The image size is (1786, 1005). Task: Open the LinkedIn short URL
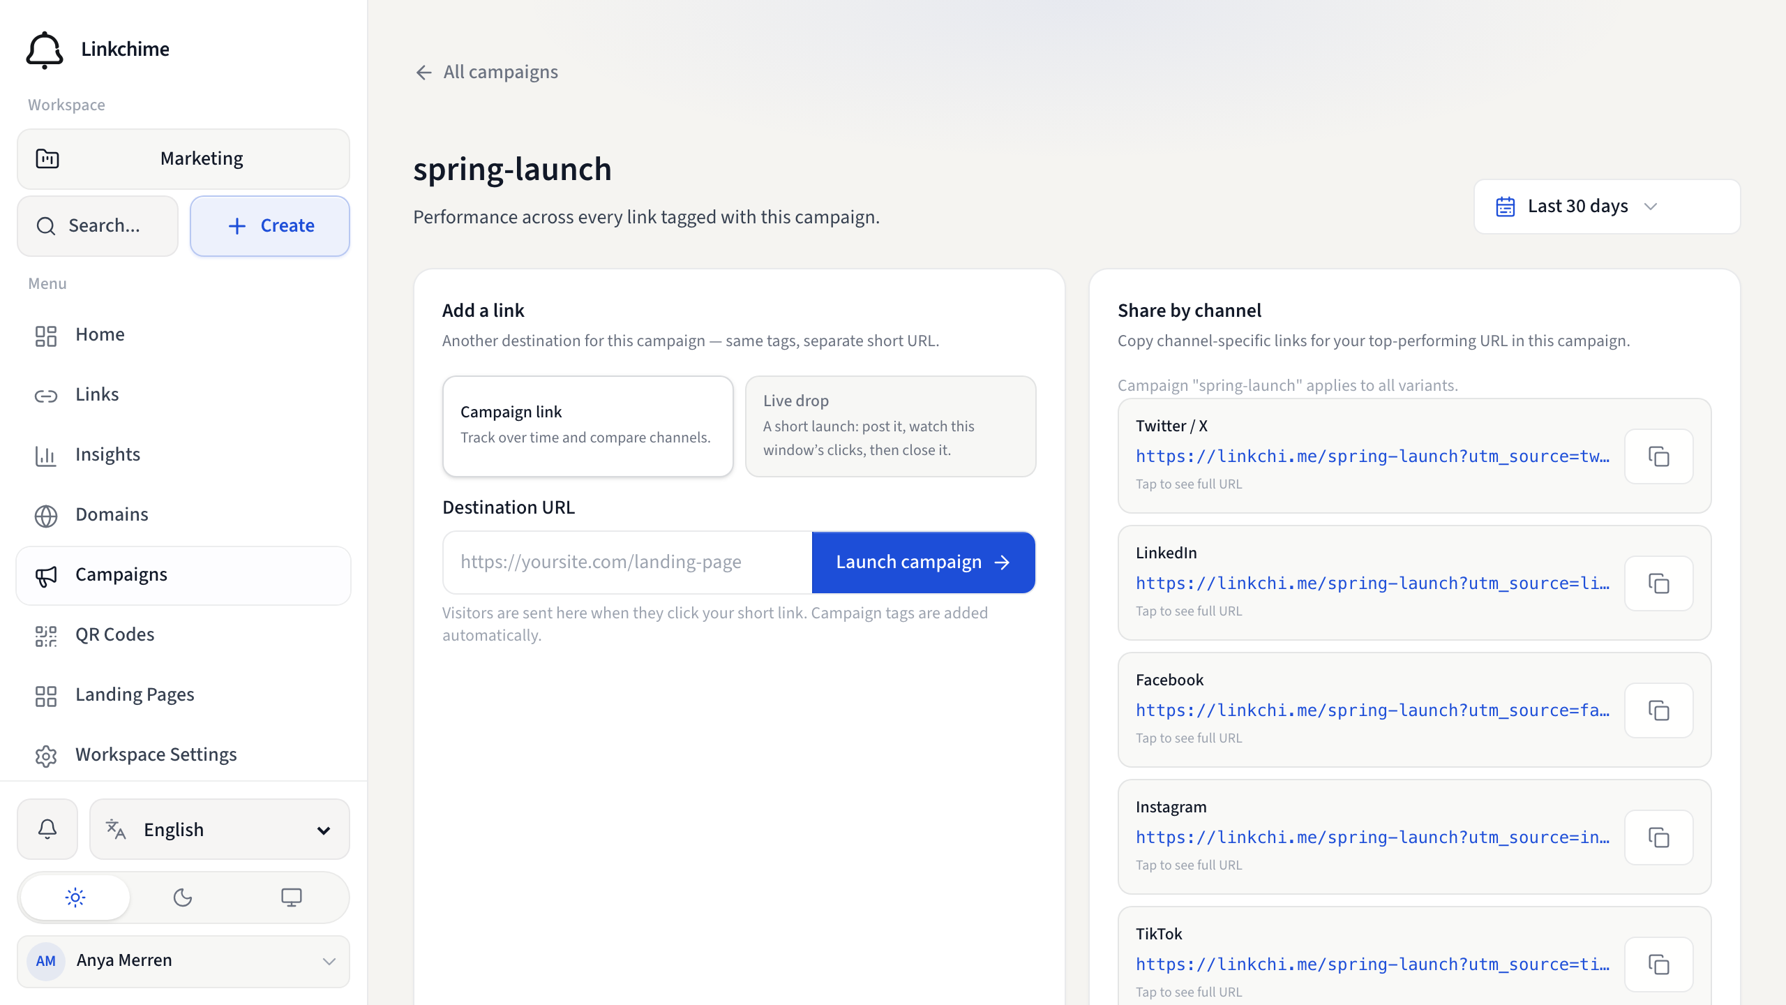1372,583
